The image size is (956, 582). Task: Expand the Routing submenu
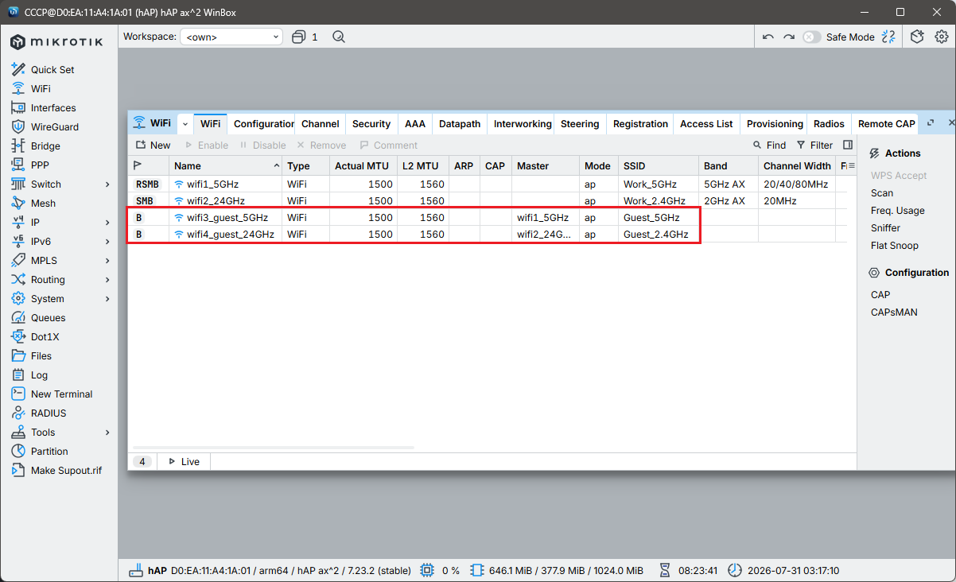[107, 279]
